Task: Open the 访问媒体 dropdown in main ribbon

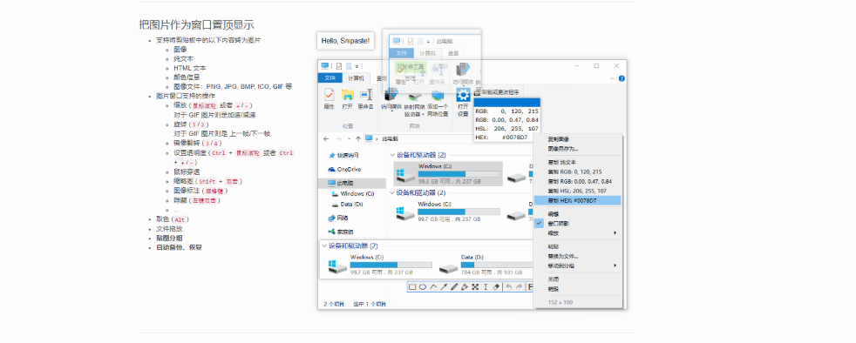Action: coord(391,111)
